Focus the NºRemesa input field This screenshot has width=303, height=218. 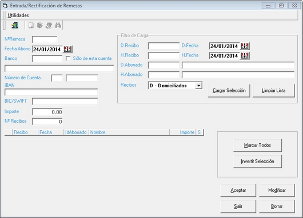(x=45, y=39)
